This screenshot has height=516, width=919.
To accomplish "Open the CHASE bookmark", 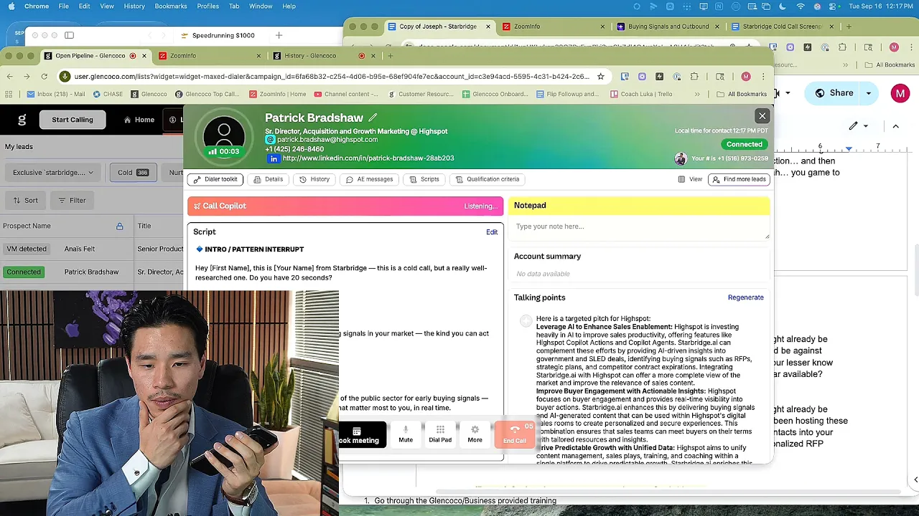I will coord(106,94).
